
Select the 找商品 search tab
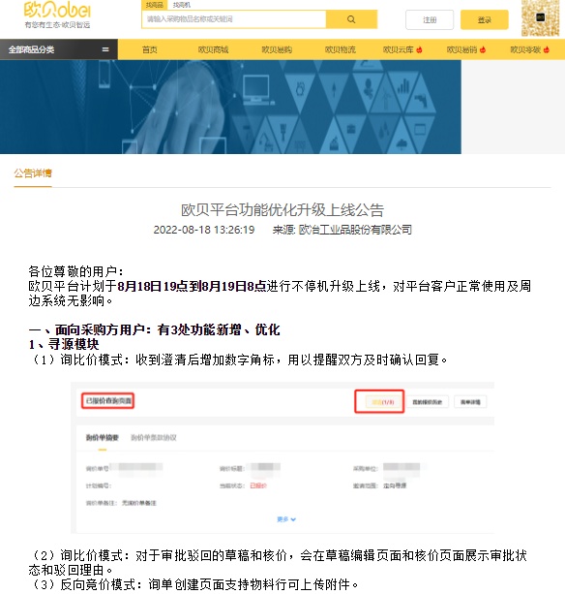(154, 5)
